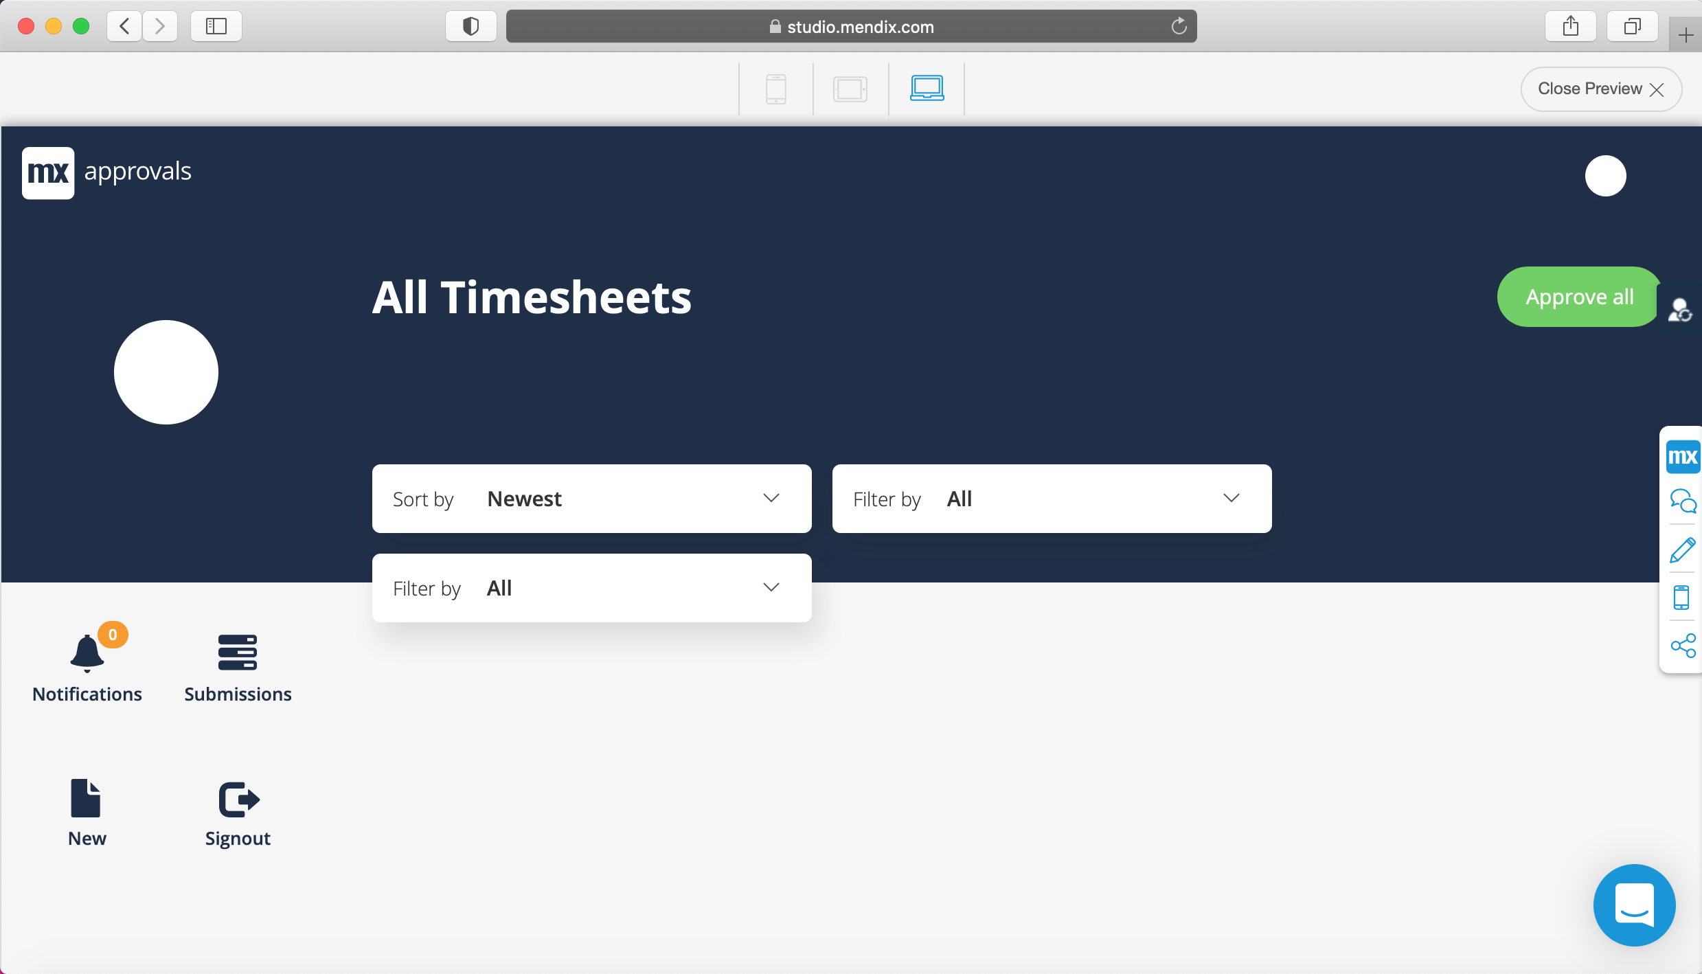Open the feedback comments icon in side panel

tap(1683, 501)
